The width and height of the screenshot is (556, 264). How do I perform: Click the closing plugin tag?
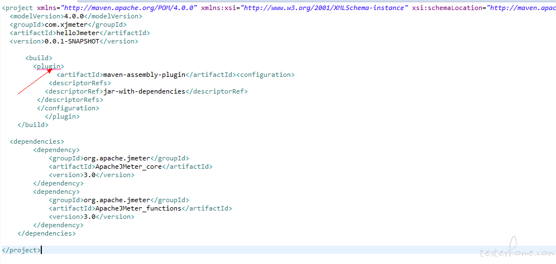(x=63, y=116)
